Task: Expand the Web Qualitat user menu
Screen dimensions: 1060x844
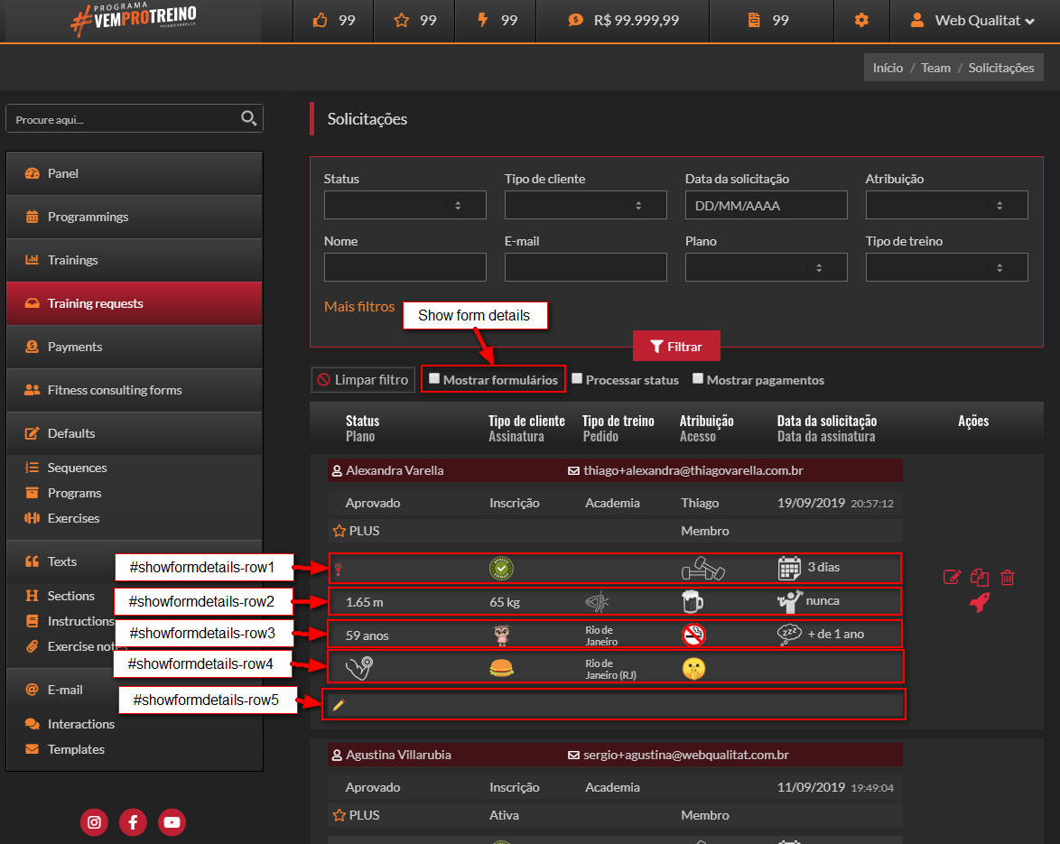Action: tap(972, 20)
